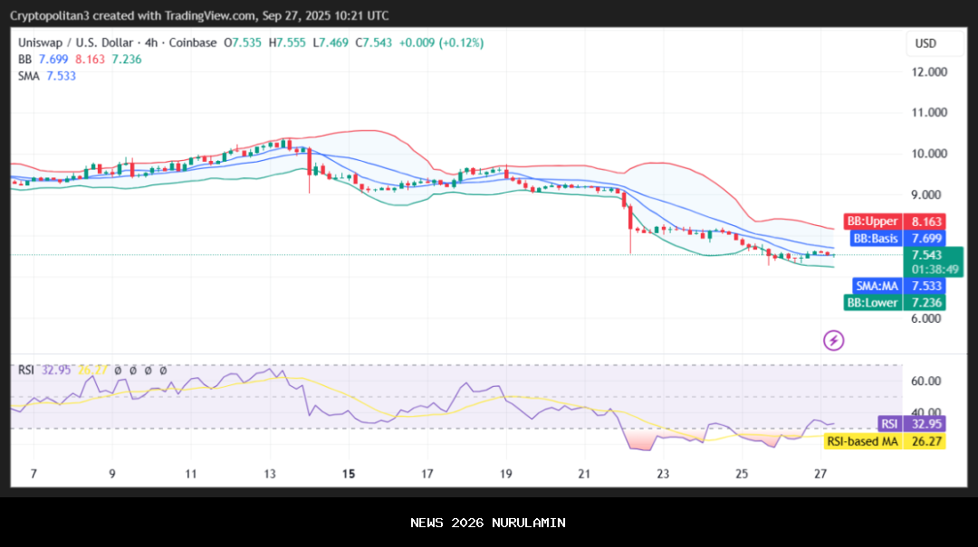Click the 6.000 price scale value
The height and width of the screenshot is (547, 978).
pos(931,318)
